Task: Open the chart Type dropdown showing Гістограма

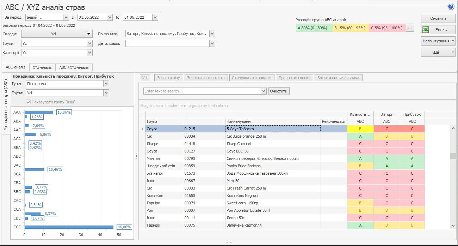Action: 106,84
